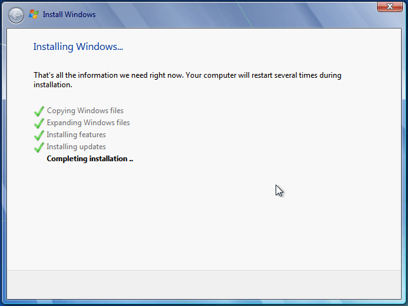Click the 'That's all the information' paragraph
408x306 pixels.
click(188, 80)
